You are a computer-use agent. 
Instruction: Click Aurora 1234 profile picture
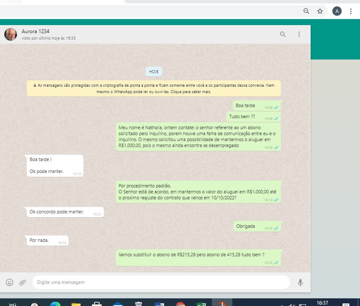point(11,34)
